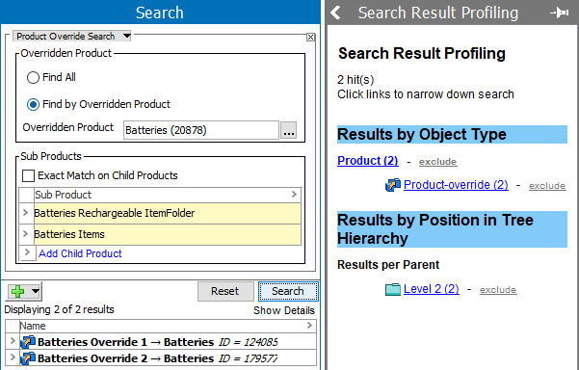This screenshot has height=370, width=579.
Task: Pin the Search Result Profiling panel
Action: click(560, 13)
